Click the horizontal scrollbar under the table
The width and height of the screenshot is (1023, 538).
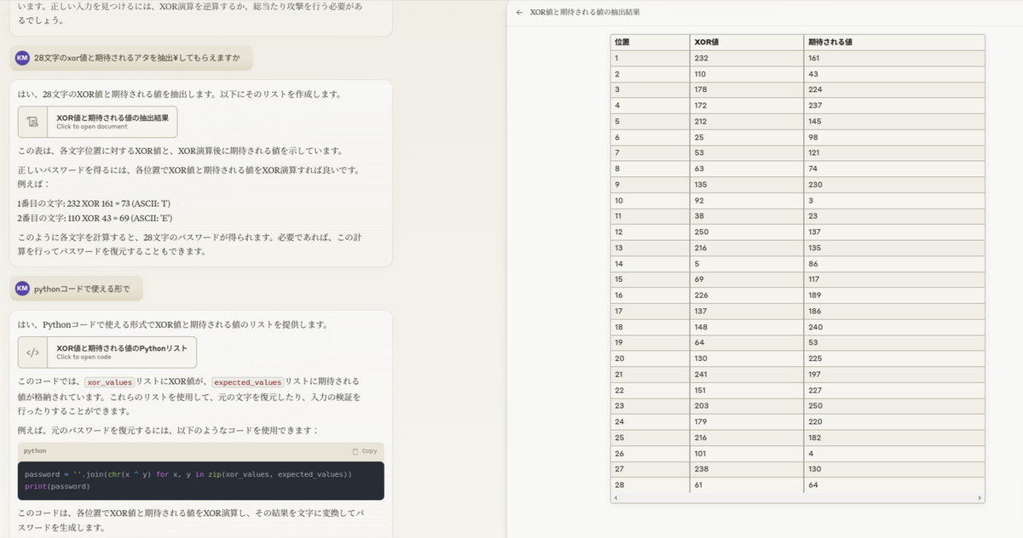(797, 497)
